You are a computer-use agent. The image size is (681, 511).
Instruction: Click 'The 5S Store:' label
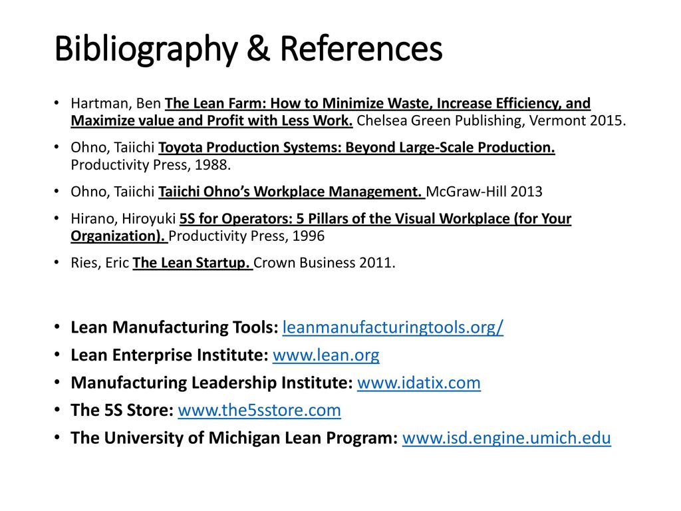(122, 410)
